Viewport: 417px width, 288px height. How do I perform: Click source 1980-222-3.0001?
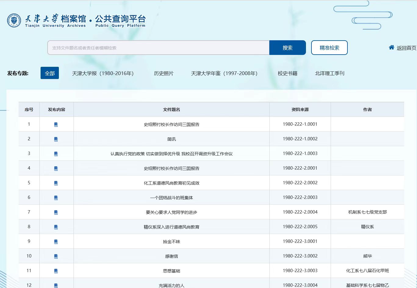pyautogui.click(x=300, y=241)
